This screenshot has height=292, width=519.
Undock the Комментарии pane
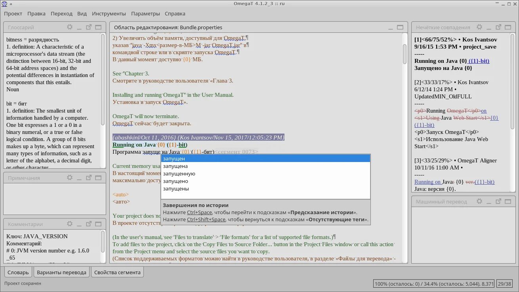click(x=89, y=224)
